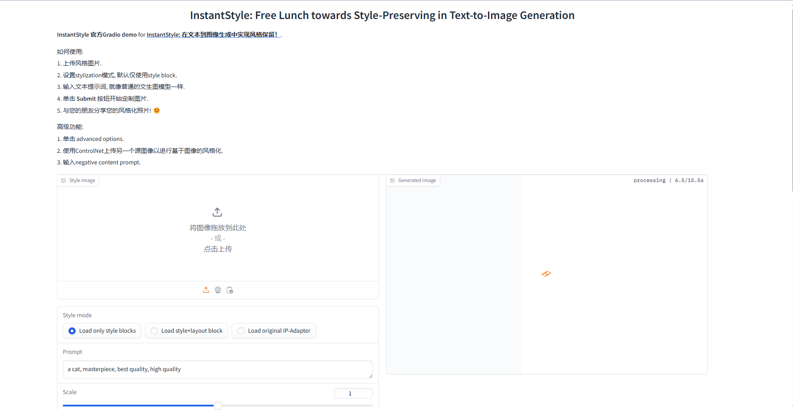Click the Style Image label icon
This screenshot has height=410, width=793.
coord(64,180)
